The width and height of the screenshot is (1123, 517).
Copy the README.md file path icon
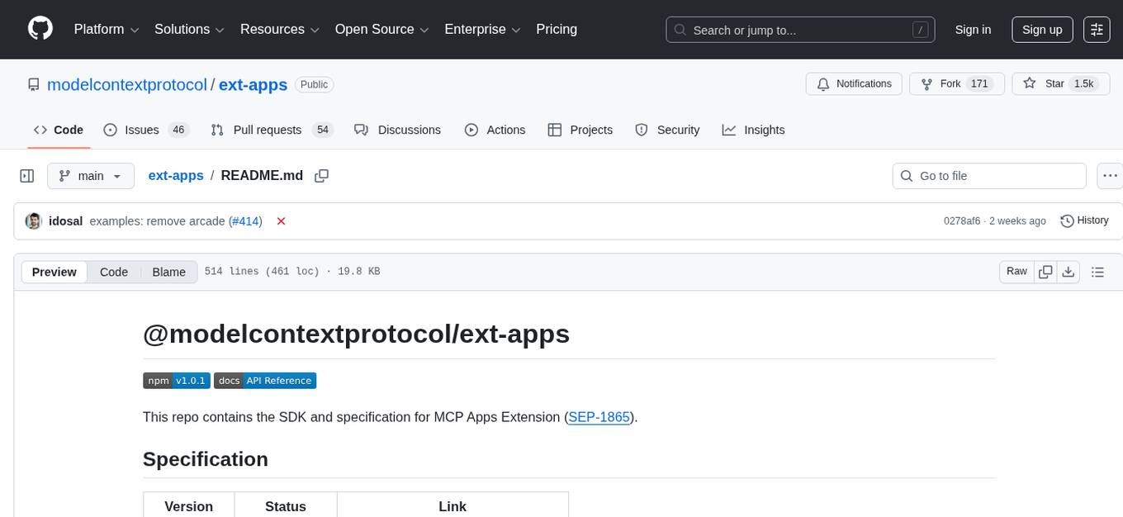[321, 175]
